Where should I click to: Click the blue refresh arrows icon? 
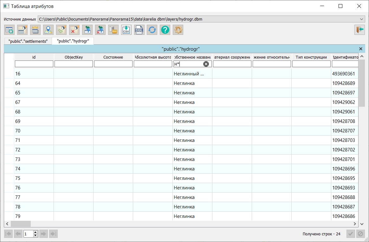tap(152, 30)
